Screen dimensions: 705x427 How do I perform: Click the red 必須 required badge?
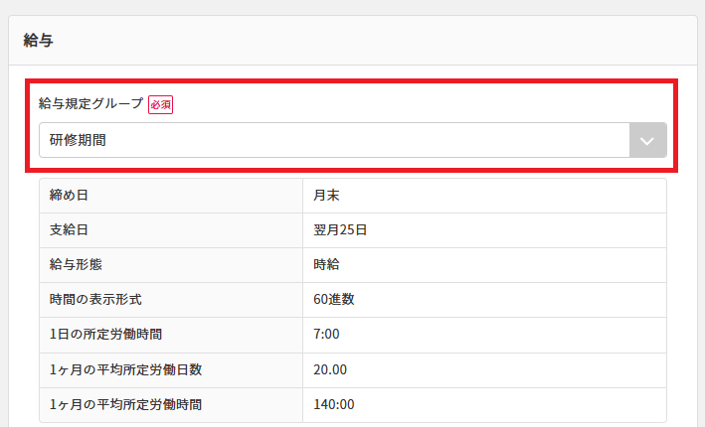coord(160,104)
